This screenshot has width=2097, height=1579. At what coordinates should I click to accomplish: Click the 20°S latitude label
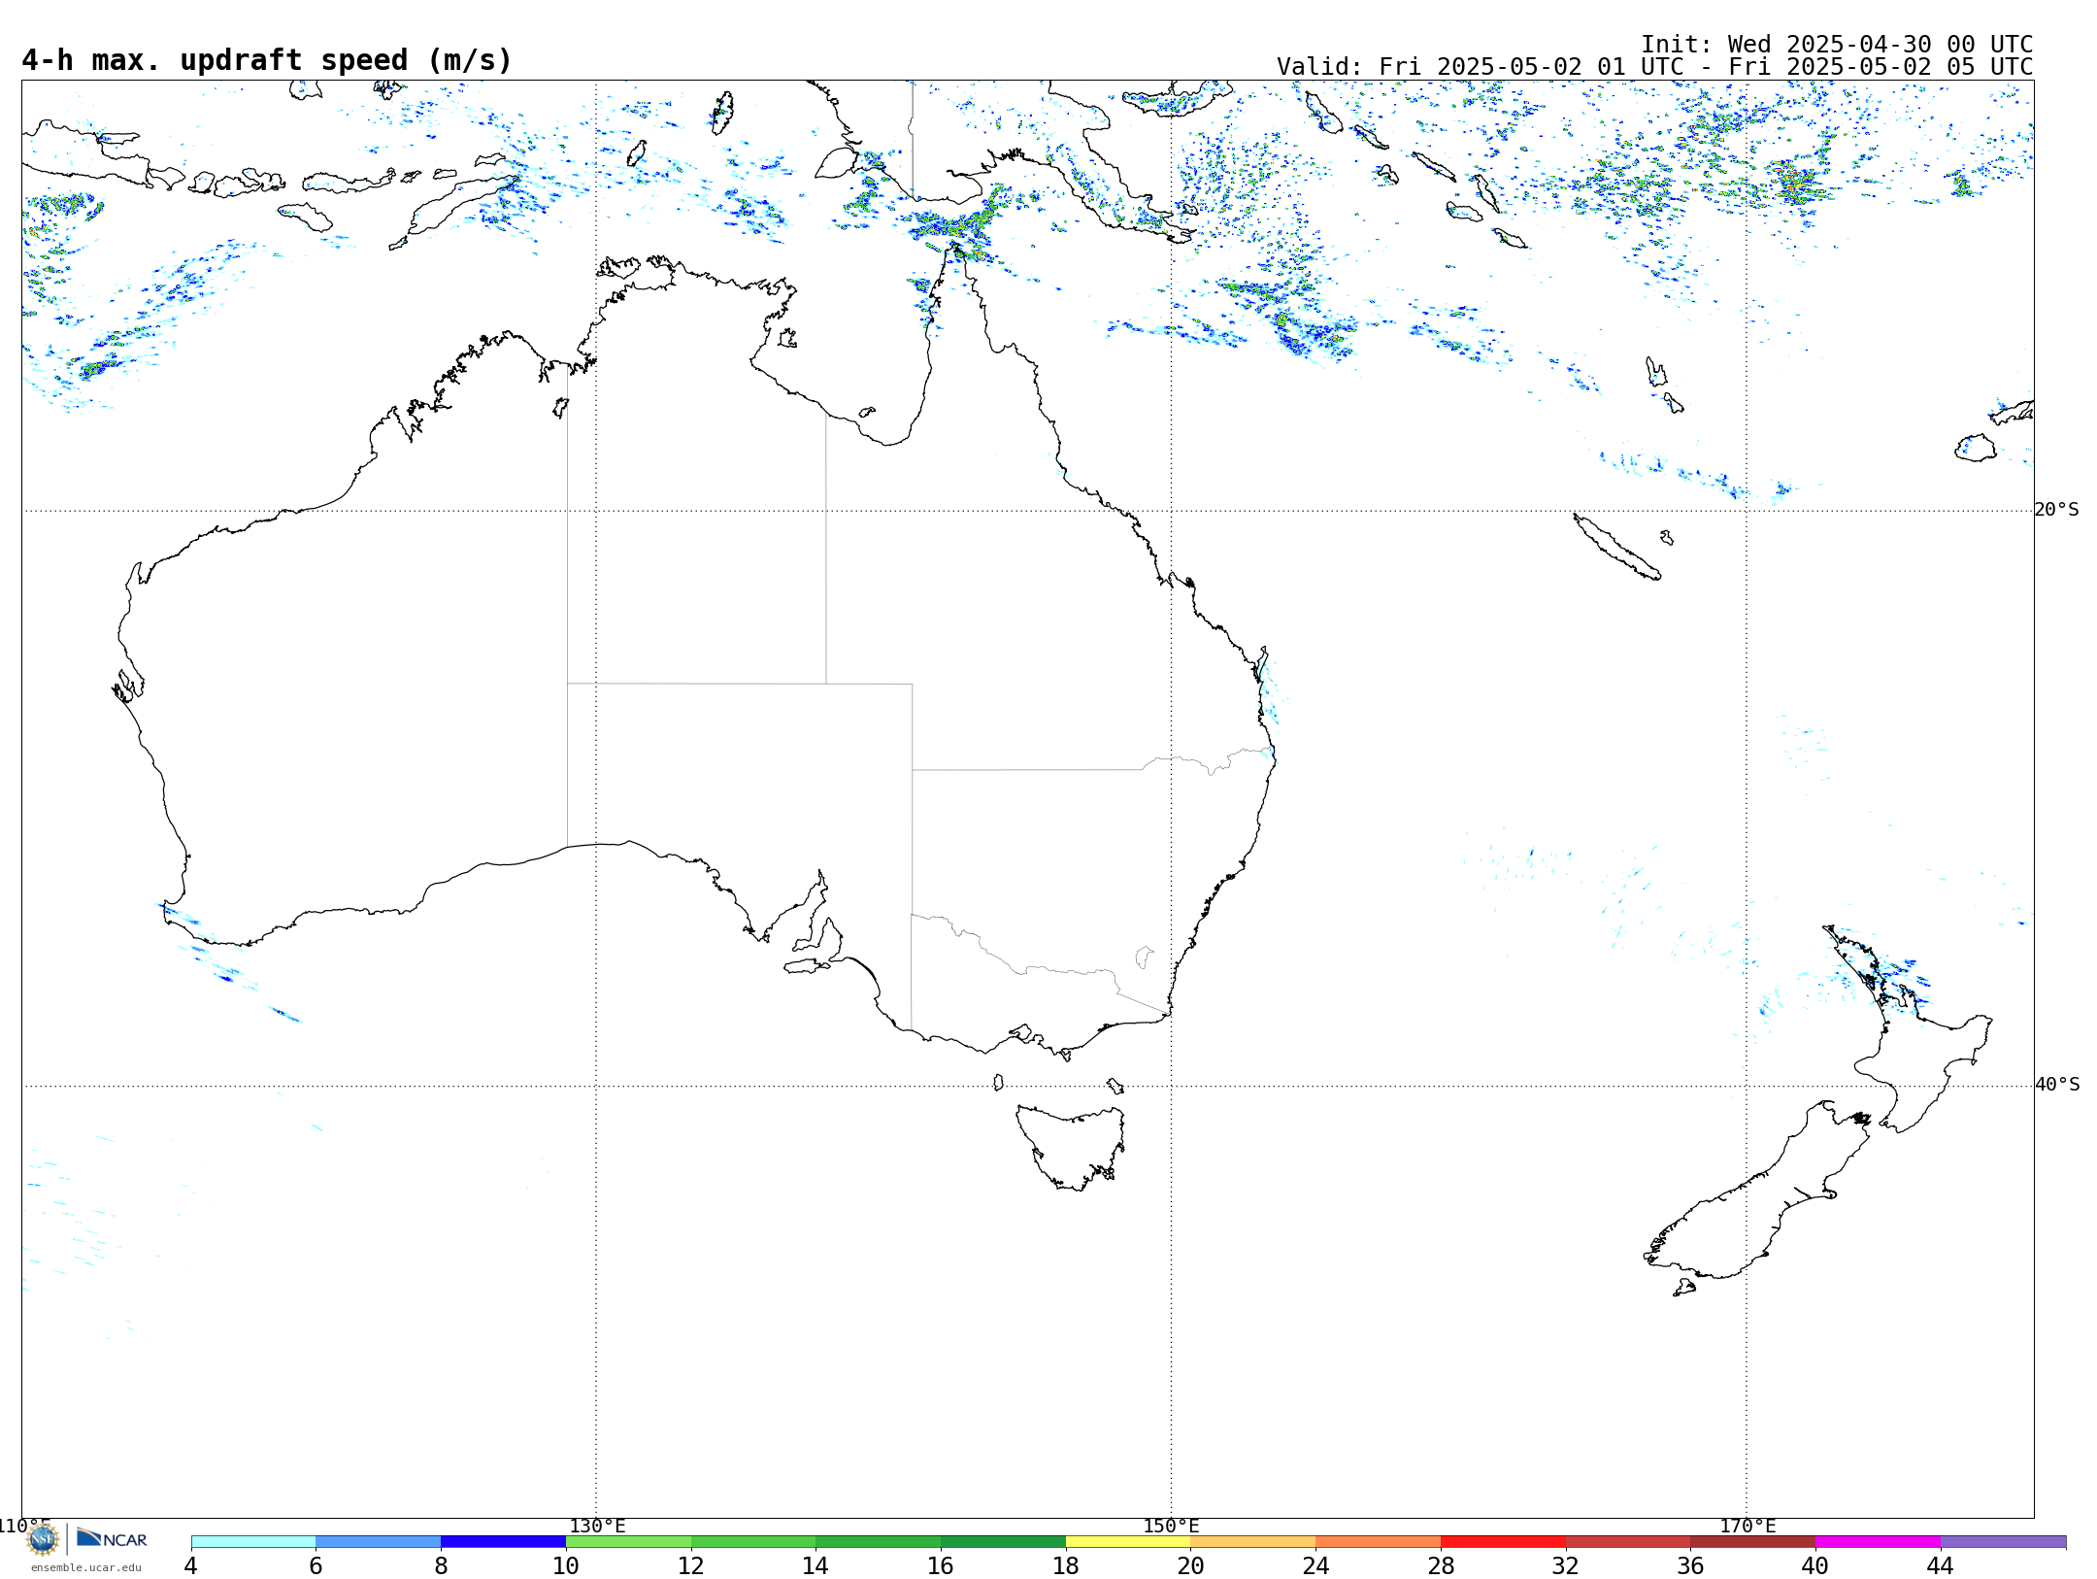[2057, 510]
